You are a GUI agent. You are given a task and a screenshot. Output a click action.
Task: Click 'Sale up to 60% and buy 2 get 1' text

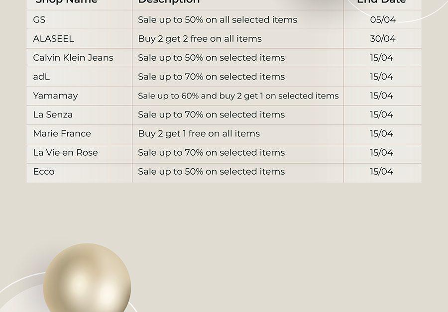pyautogui.click(x=200, y=96)
